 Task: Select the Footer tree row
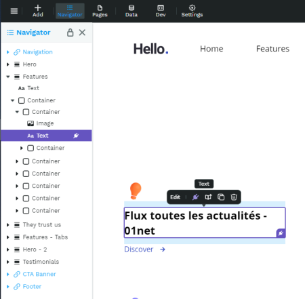pyautogui.click(x=46, y=287)
